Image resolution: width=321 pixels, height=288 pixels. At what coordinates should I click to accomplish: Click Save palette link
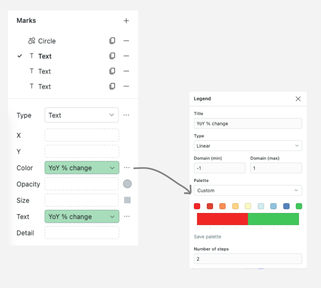(x=207, y=237)
